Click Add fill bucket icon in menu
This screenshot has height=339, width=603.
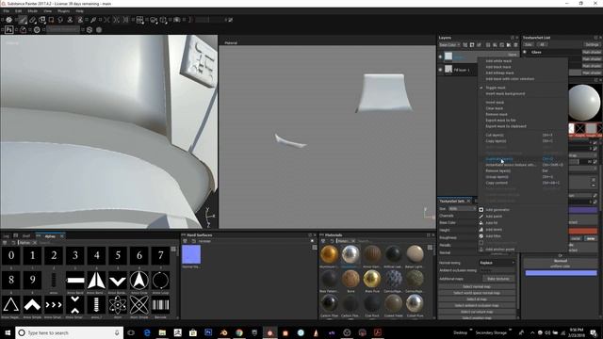point(481,223)
